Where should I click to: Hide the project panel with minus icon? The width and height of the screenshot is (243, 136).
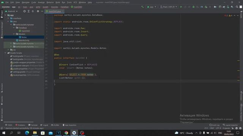pyautogui.click(x=42, y=11)
